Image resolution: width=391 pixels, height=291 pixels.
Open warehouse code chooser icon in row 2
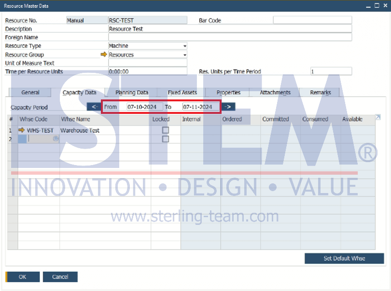pyautogui.click(x=56, y=139)
